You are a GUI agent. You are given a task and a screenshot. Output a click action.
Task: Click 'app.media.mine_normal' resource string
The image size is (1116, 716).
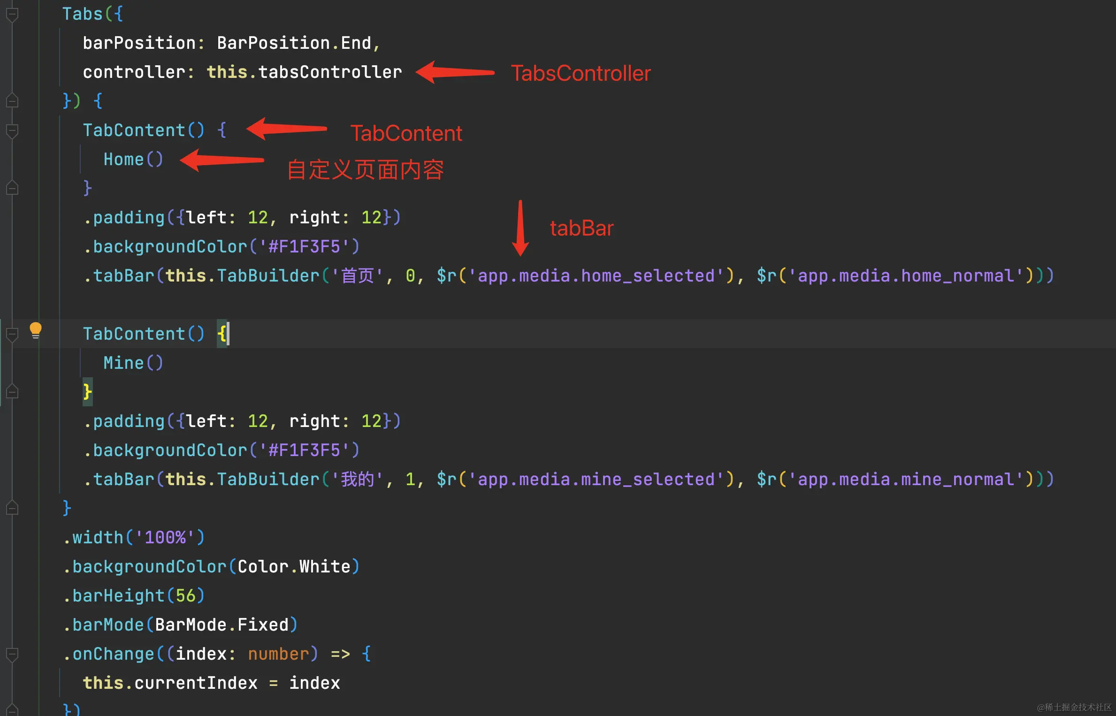[906, 480]
